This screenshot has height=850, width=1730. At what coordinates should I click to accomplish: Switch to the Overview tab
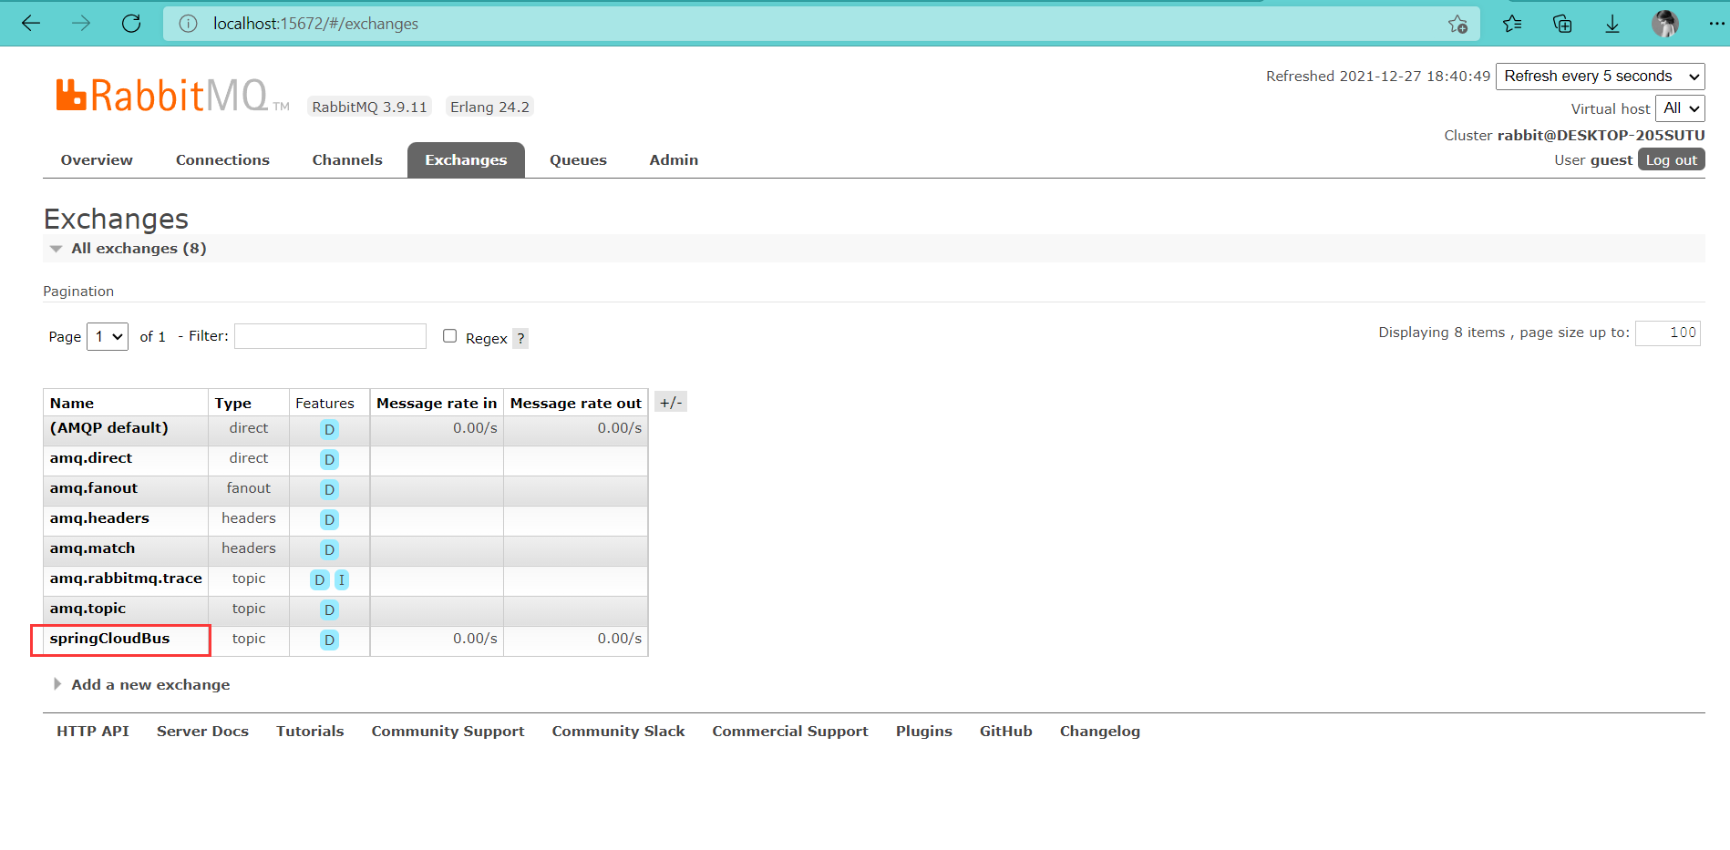click(97, 160)
